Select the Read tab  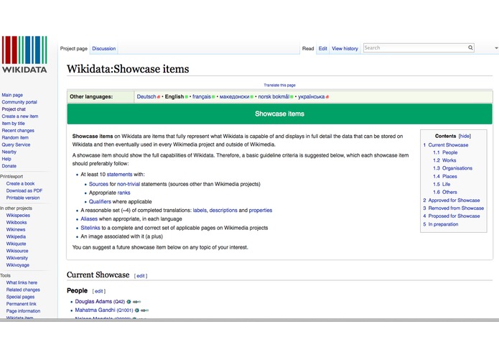[x=308, y=48]
